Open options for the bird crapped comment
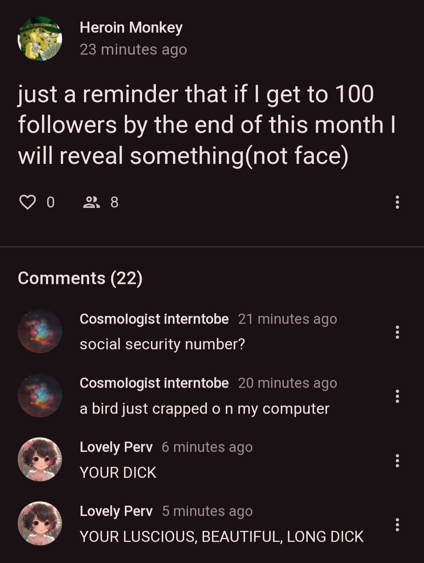424x563 pixels. tap(397, 396)
